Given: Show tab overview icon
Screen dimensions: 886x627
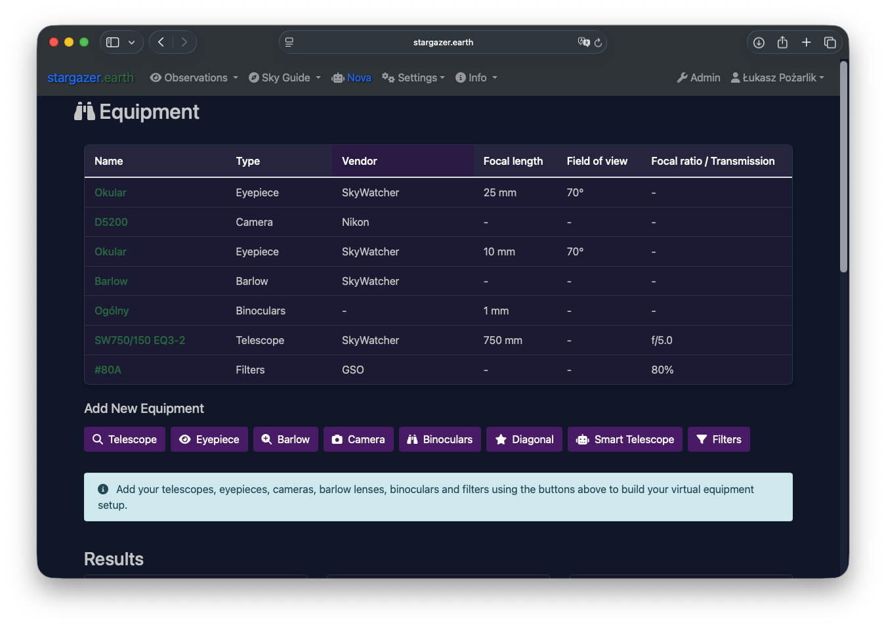Looking at the screenshot, I should (830, 43).
